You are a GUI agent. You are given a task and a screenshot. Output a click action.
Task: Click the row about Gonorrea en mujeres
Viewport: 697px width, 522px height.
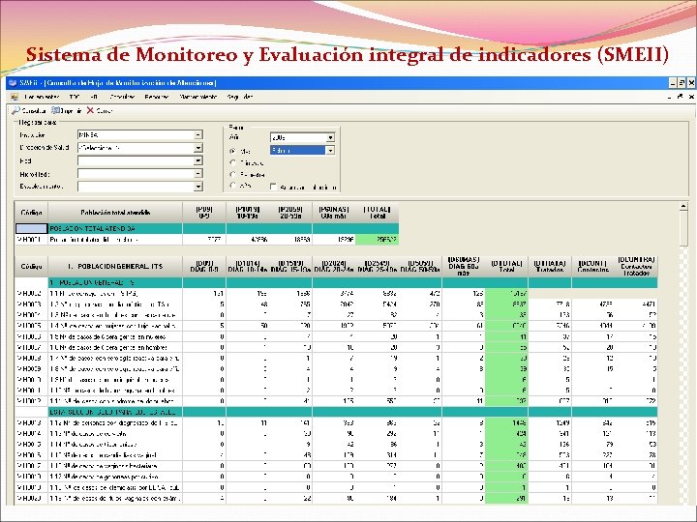(336, 337)
